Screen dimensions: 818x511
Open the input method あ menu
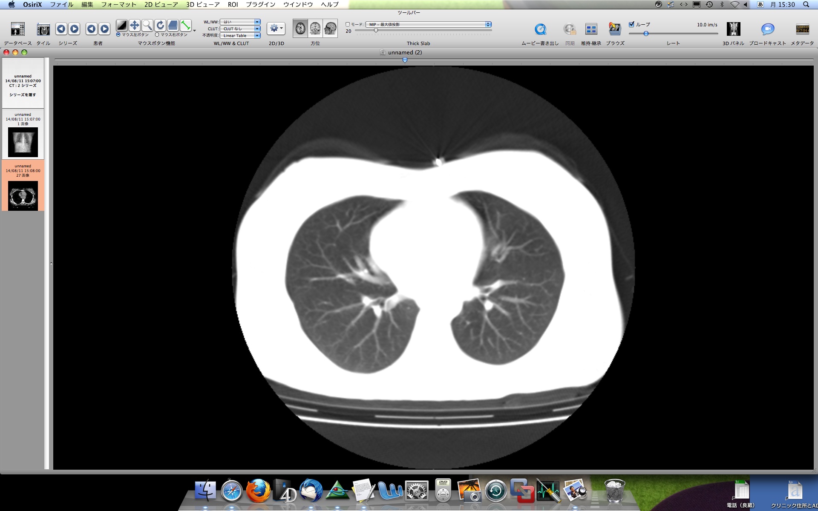click(760, 4)
